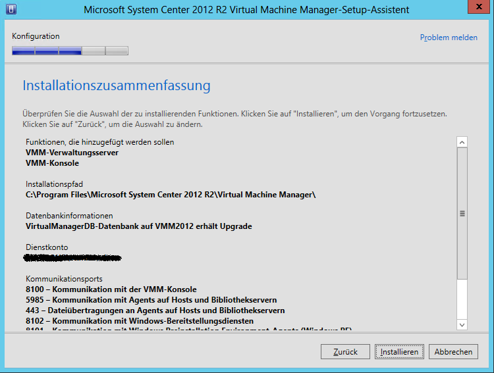Select the VMM-Verwaltungsserver feature line
This screenshot has height=373, width=494.
click(72, 153)
